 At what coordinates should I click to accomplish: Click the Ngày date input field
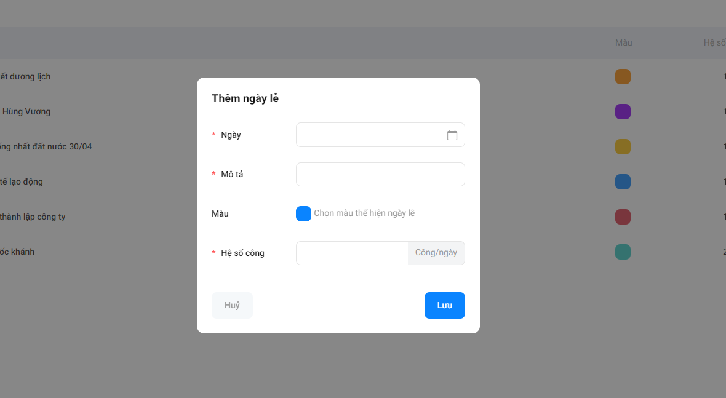pos(380,135)
